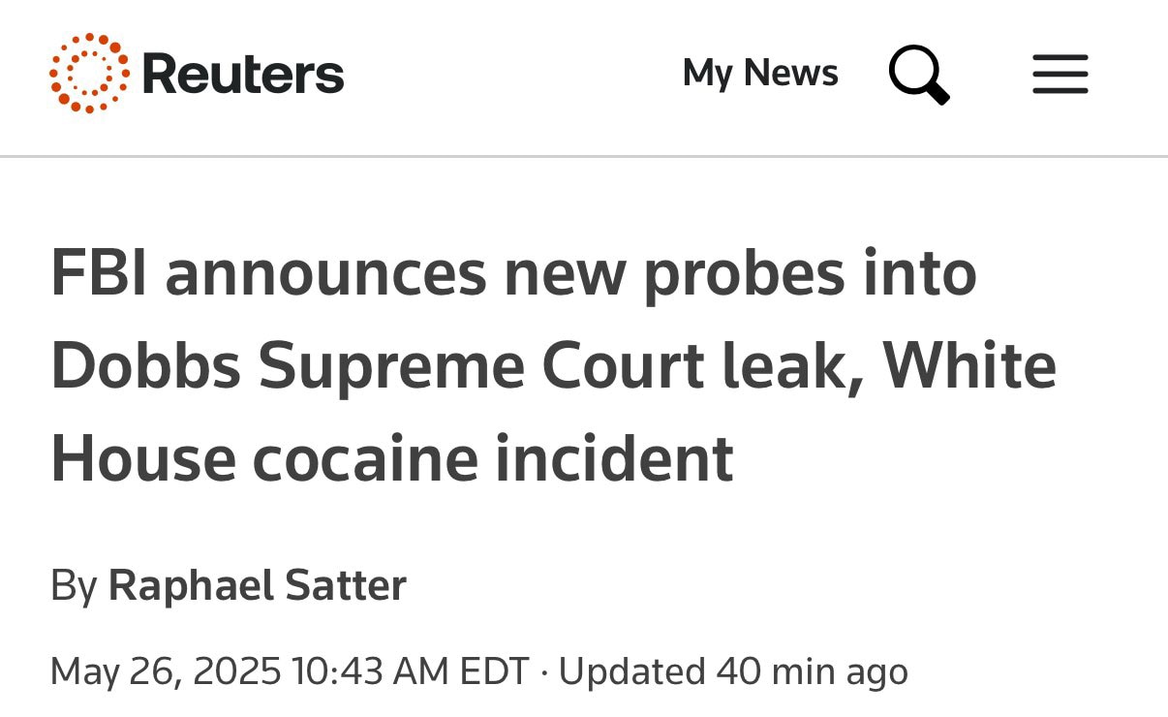Viewport: 1168px width, 717px height.
Task: Open the hamburger navigation menu
Action: click(x=1060, y=74)
